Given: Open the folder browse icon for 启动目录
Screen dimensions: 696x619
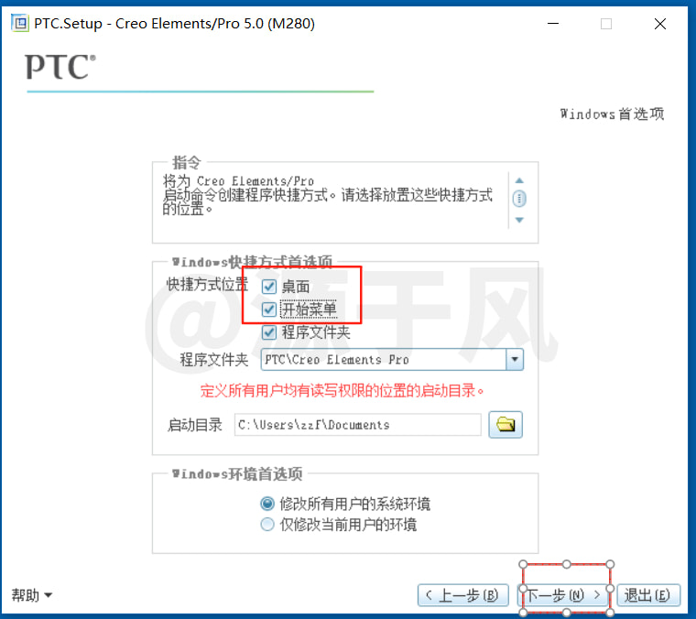Looking at the screenshot, I should click(506, 425).
